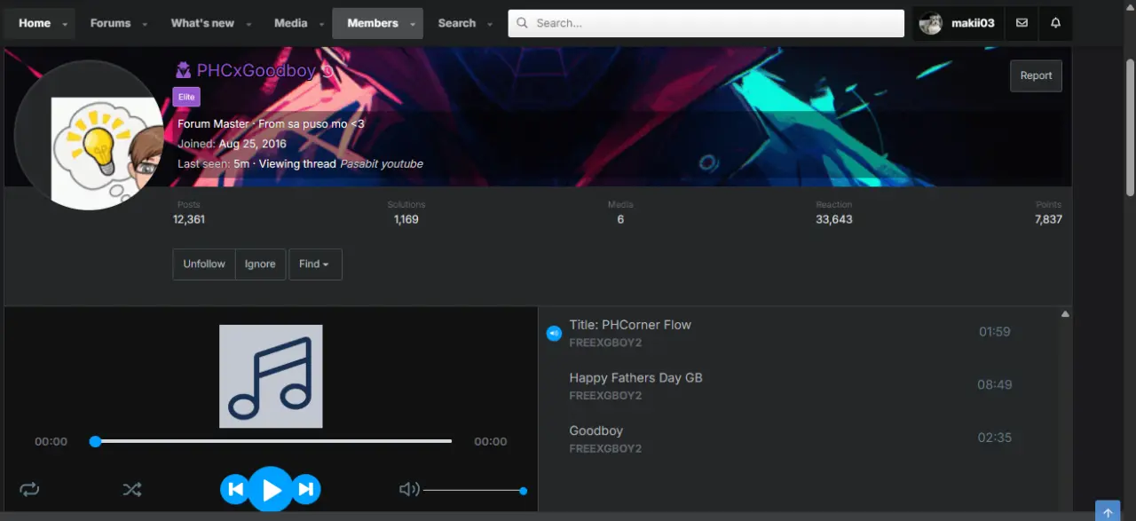Image resolution: width=1136 pixels, height=521 pixels.
Task: Toggle shuffle playback
Action: 131,489
